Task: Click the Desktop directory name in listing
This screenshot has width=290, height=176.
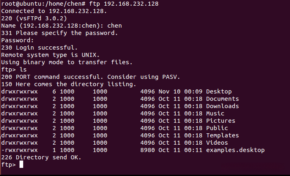Action: coord(219,91)
